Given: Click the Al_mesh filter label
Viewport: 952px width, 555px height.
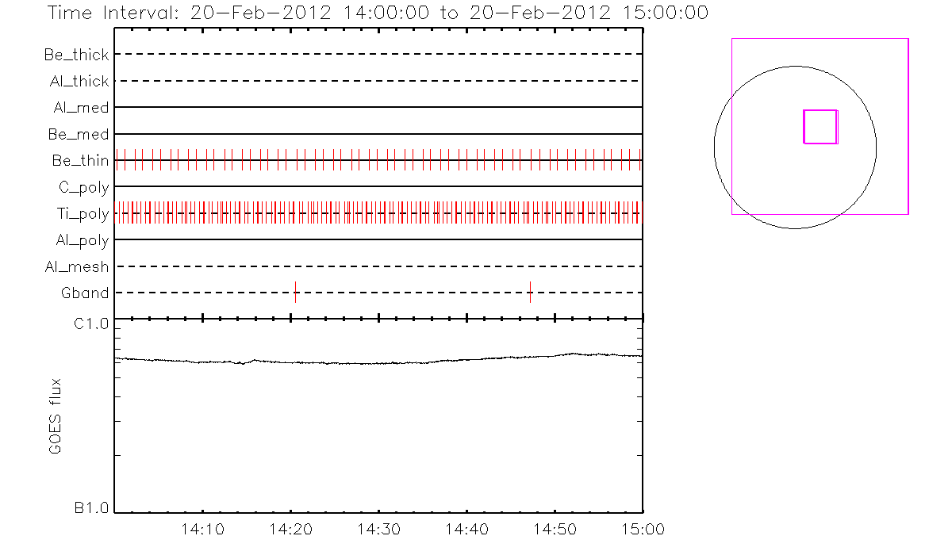Looking at the screenshot, I should (77, 267).
